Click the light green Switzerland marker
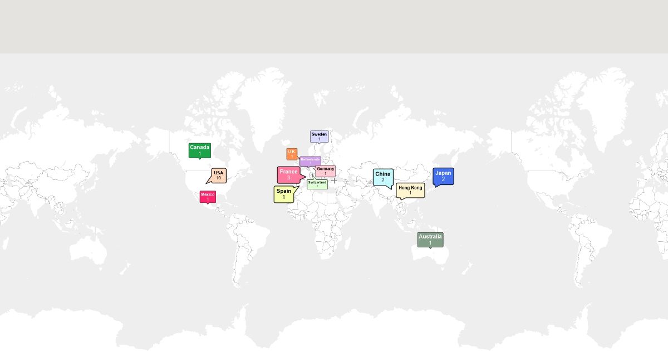Viewport: 668px width, 351px height. [317, 184]
